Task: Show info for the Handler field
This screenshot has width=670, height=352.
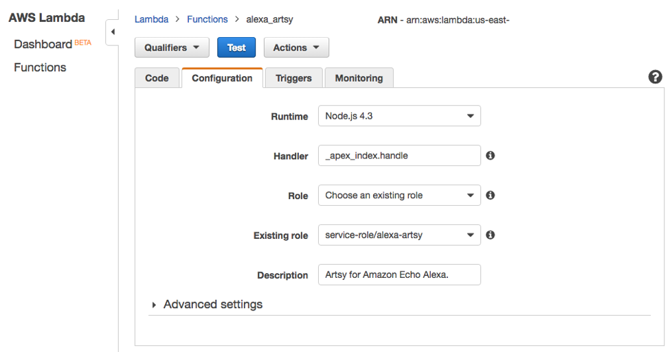Action: pos(491,156)
